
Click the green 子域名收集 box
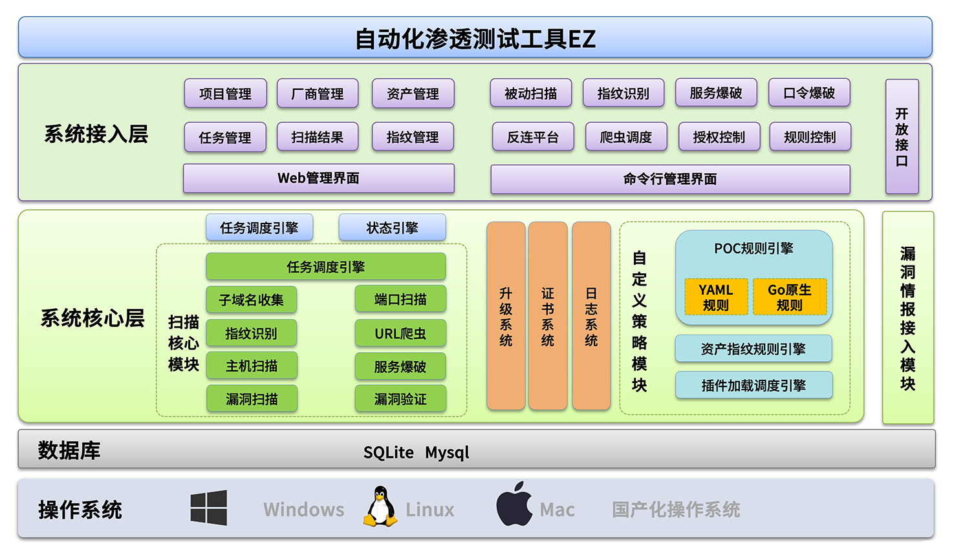(251, 300)
